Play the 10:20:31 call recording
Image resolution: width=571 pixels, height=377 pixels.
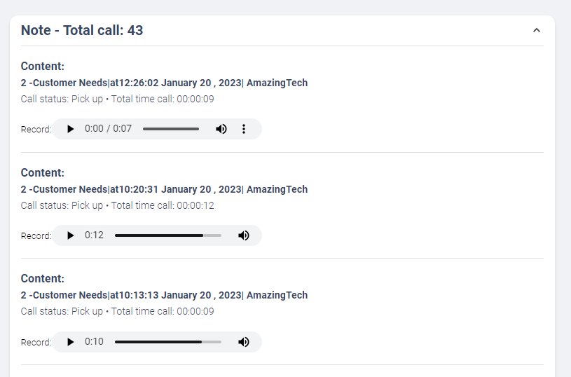click(x=71, y=235)
